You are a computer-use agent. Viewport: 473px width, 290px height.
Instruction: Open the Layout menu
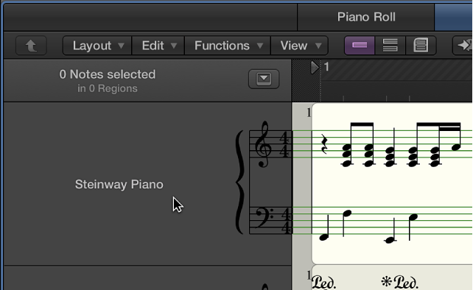click(x=97, y=46)
